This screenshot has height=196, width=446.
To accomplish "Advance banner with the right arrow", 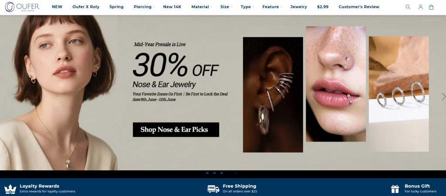I will click(x=443, y=97).
